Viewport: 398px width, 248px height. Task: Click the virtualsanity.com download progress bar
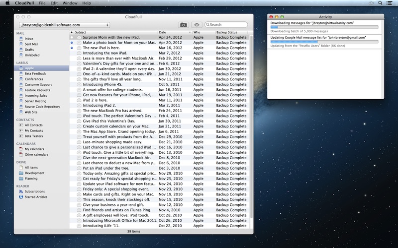pyautogui.click(x=324, y=27)
